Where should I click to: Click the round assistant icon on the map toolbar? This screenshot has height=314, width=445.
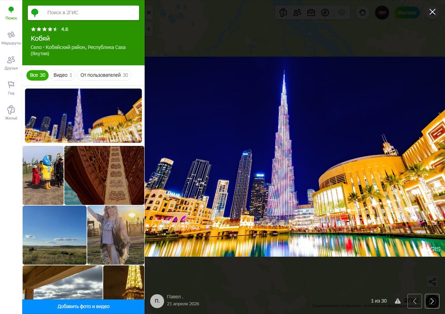click(363, 13)
